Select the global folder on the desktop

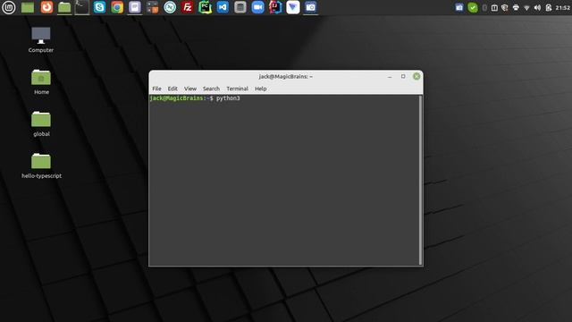[41, 123]
